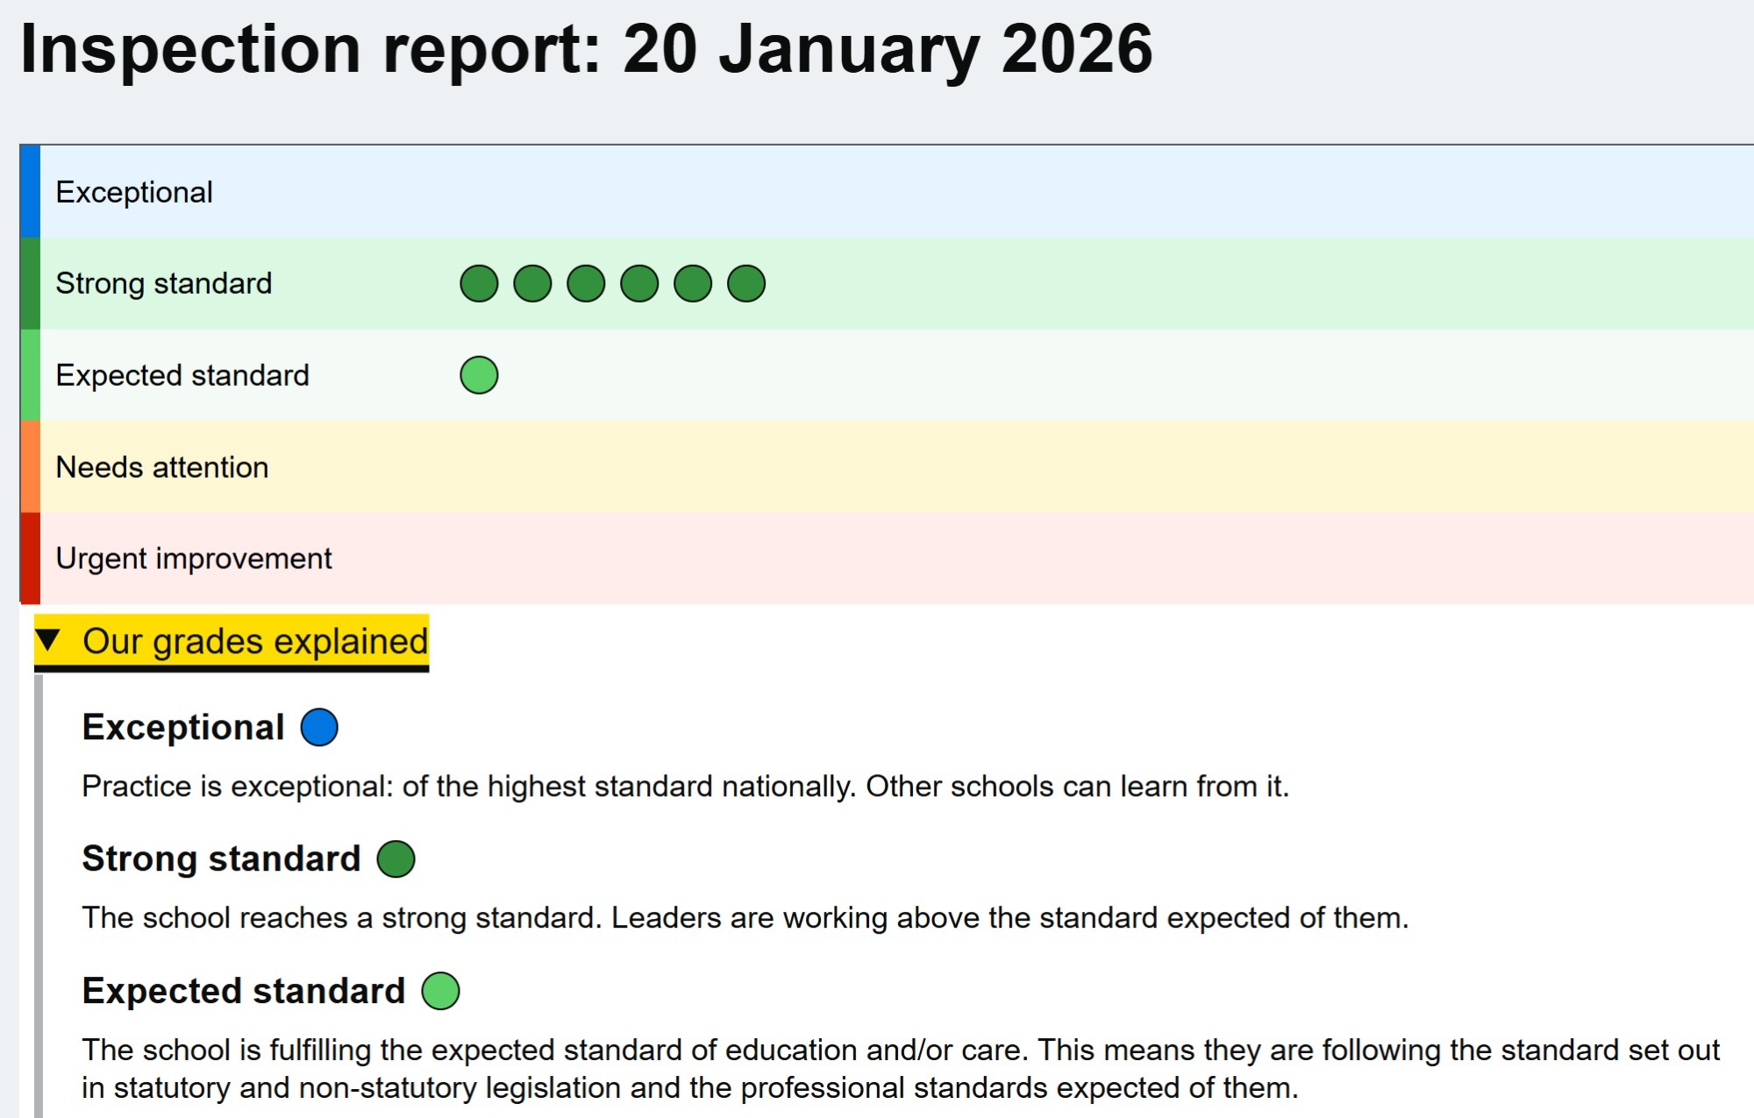Click the black disclosure triangle of grades explained

click(49, 640)
